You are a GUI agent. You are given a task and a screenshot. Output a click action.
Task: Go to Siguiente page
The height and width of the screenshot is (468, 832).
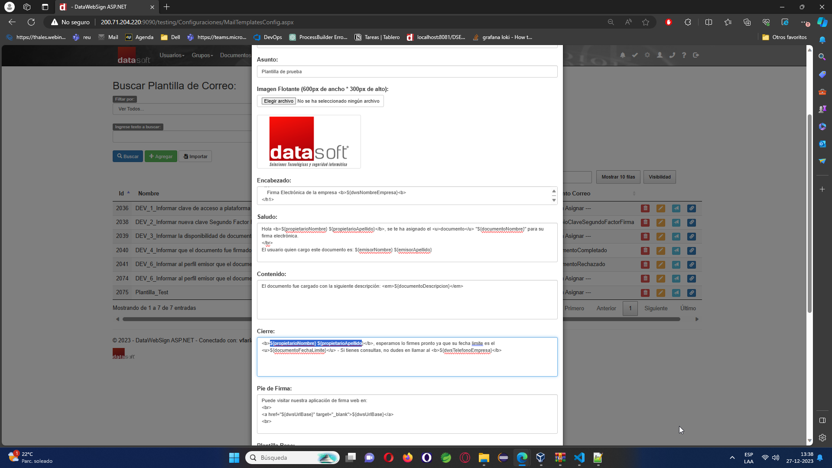coord(656,309)
